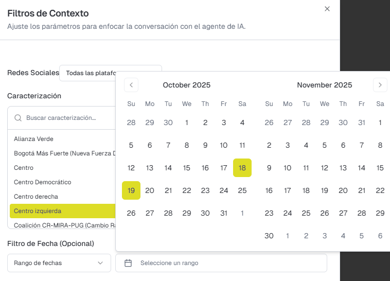Select November 15 date
390x281 pixels.
click(380, 168)
